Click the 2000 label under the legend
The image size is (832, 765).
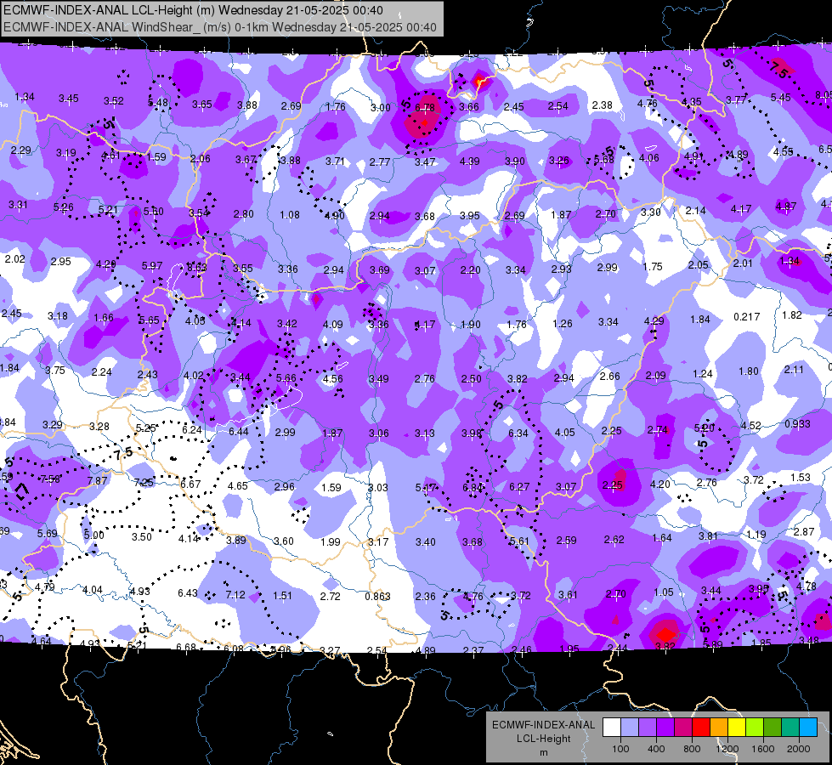click(799, 749)
